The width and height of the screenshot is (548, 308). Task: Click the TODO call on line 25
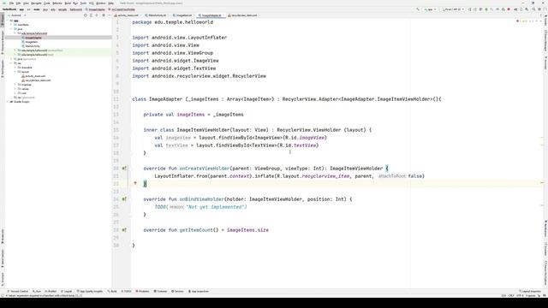point(161,207)
